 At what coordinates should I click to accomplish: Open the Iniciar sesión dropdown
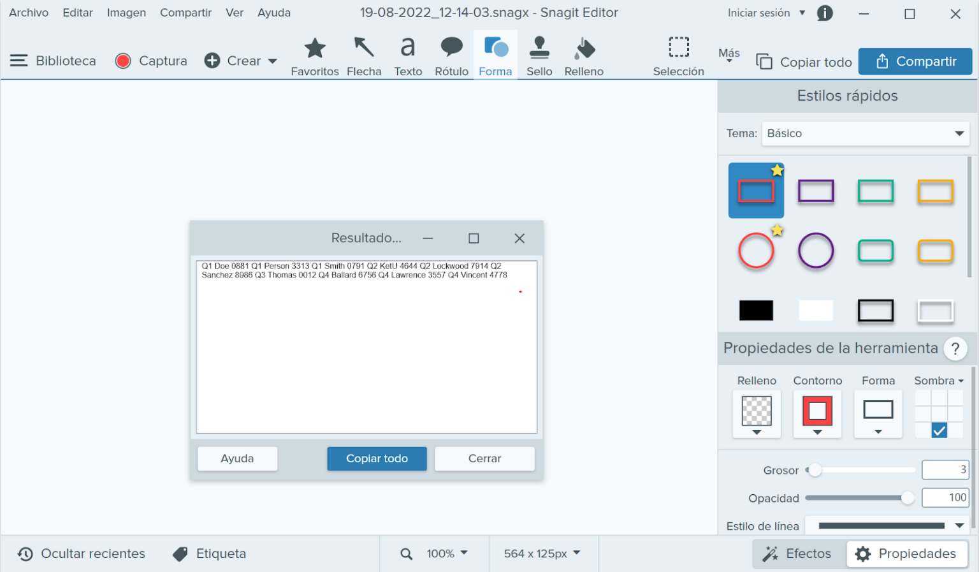(x=767, y=13)
